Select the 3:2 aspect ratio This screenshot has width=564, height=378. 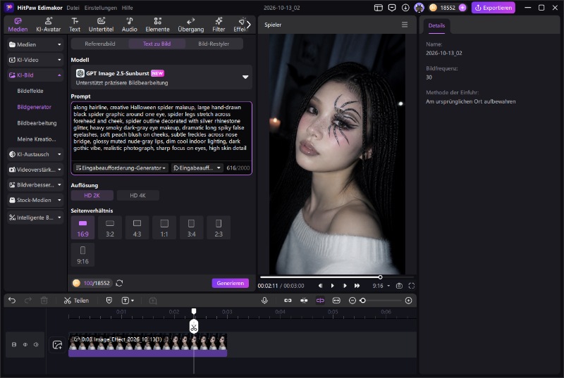point(110,227)
